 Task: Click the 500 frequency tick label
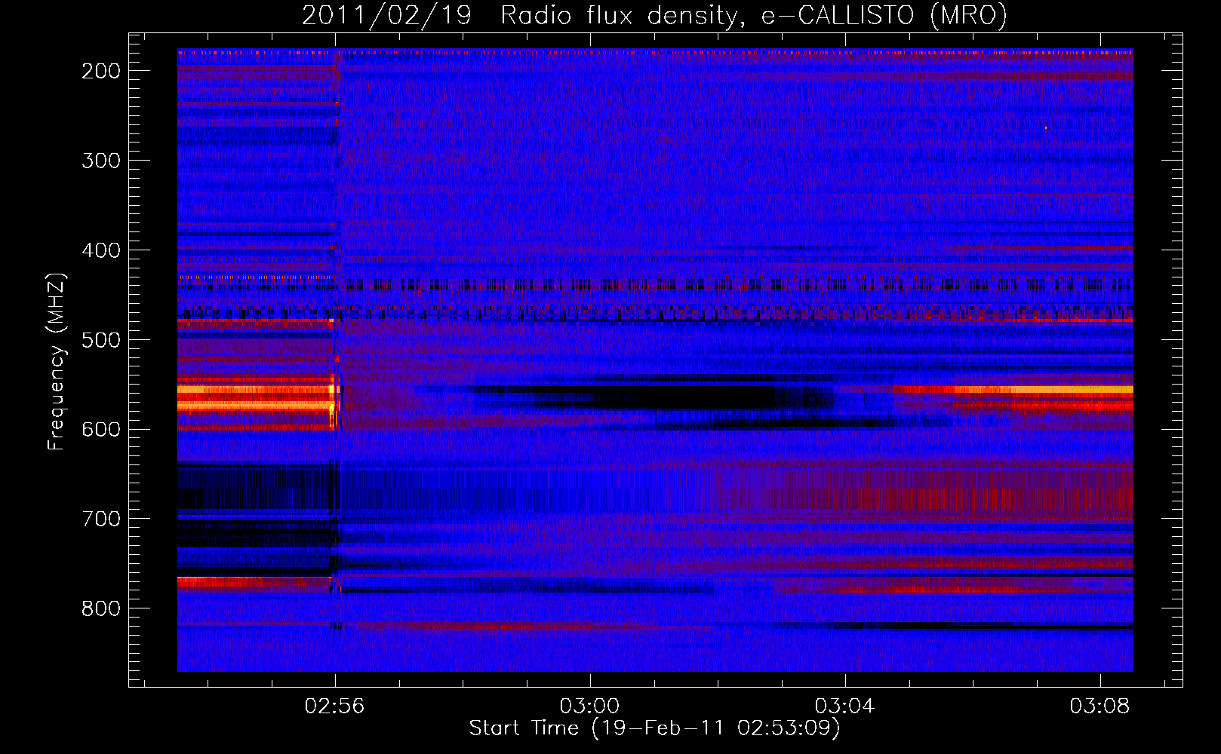tap(101, 340)
